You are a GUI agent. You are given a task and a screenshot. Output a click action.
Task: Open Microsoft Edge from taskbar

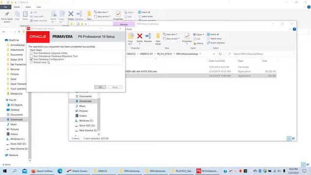point(60,171)
